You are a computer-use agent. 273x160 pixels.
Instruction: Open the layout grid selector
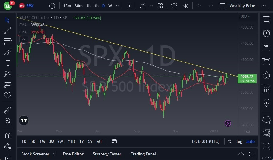tap(160, 6)
